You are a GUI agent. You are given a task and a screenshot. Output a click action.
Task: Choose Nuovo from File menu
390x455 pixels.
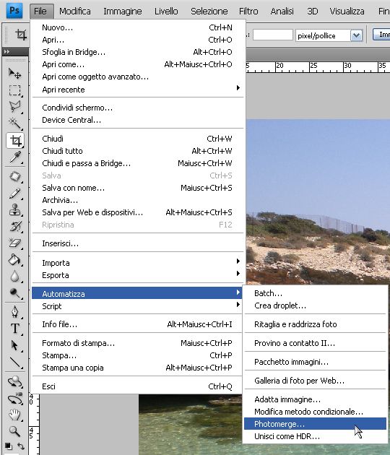tap(138, 27)
